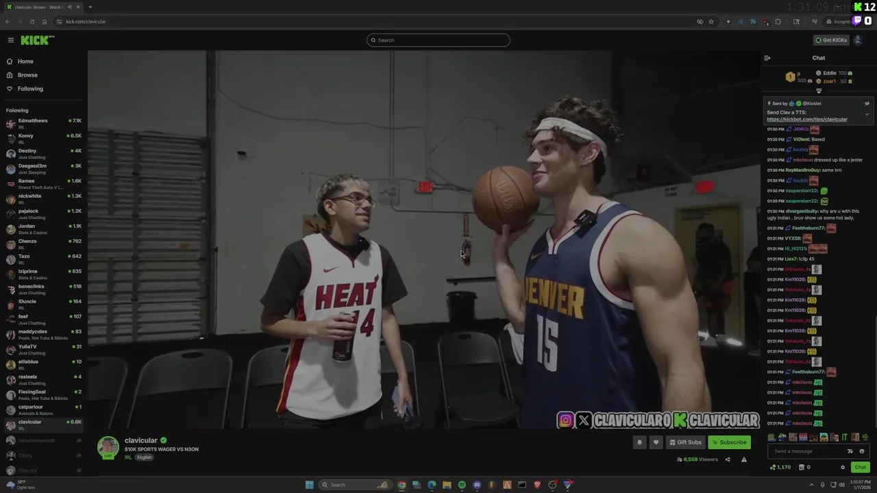Report stream with warning icon
This screenshot has height=493, width=877.
pos(744,459)
